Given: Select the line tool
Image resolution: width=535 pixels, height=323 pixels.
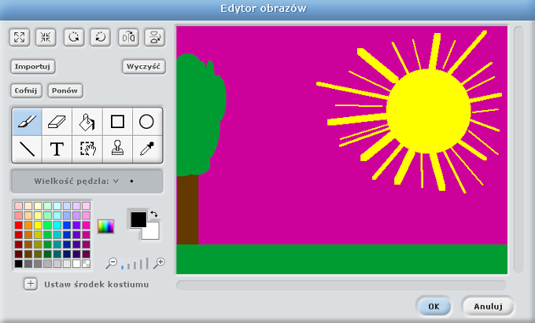Looking at the screenshot, I should 27,149.
